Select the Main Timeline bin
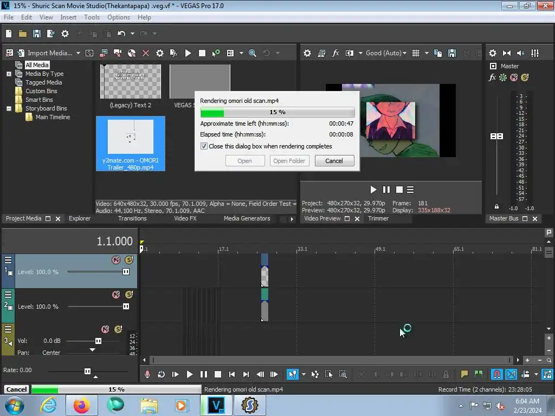 (53, 117)
